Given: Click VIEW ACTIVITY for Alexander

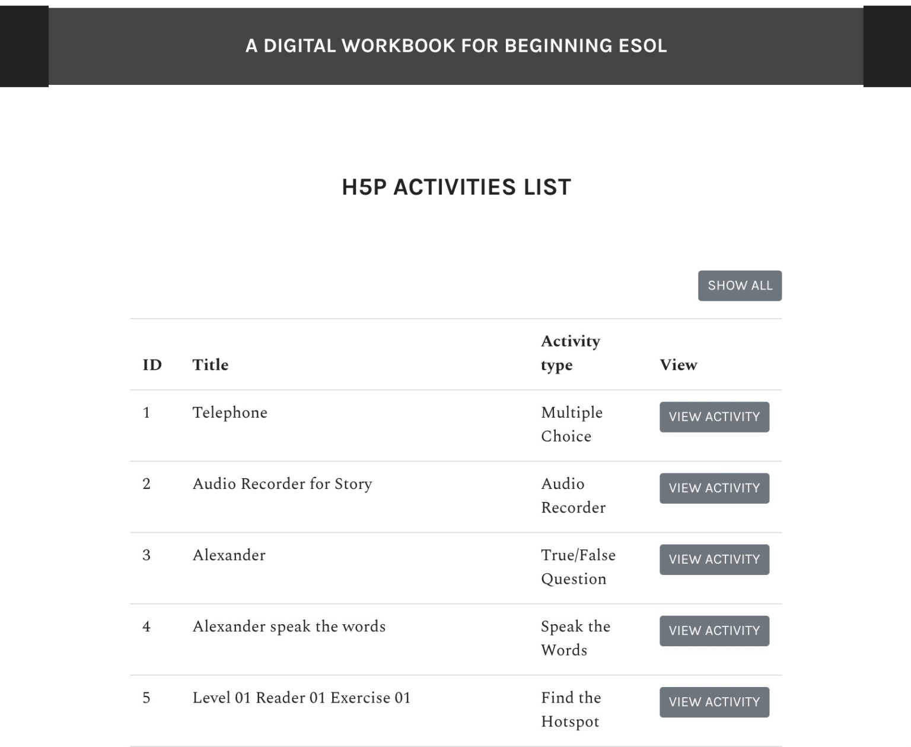Looking at the screenshot, I should point(714,559).
